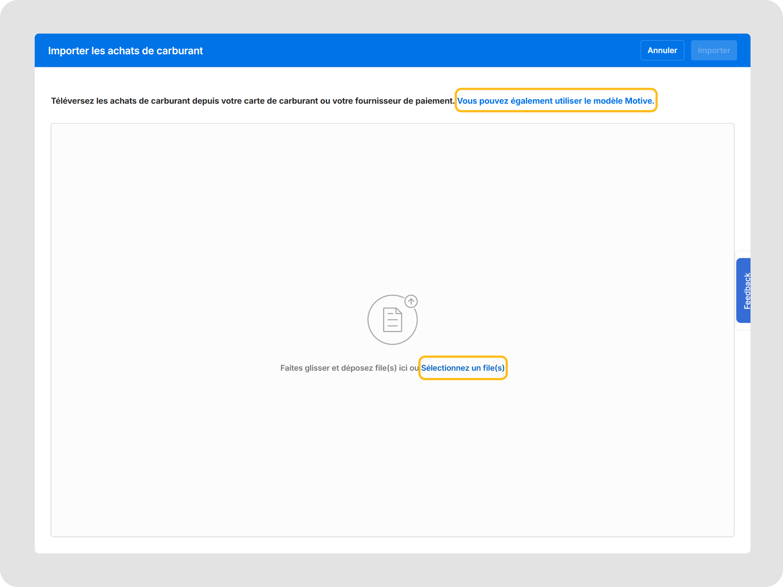The height and width of the screenshot is (587, 783).
Task: Open the Motive template link
Action: 556,101
